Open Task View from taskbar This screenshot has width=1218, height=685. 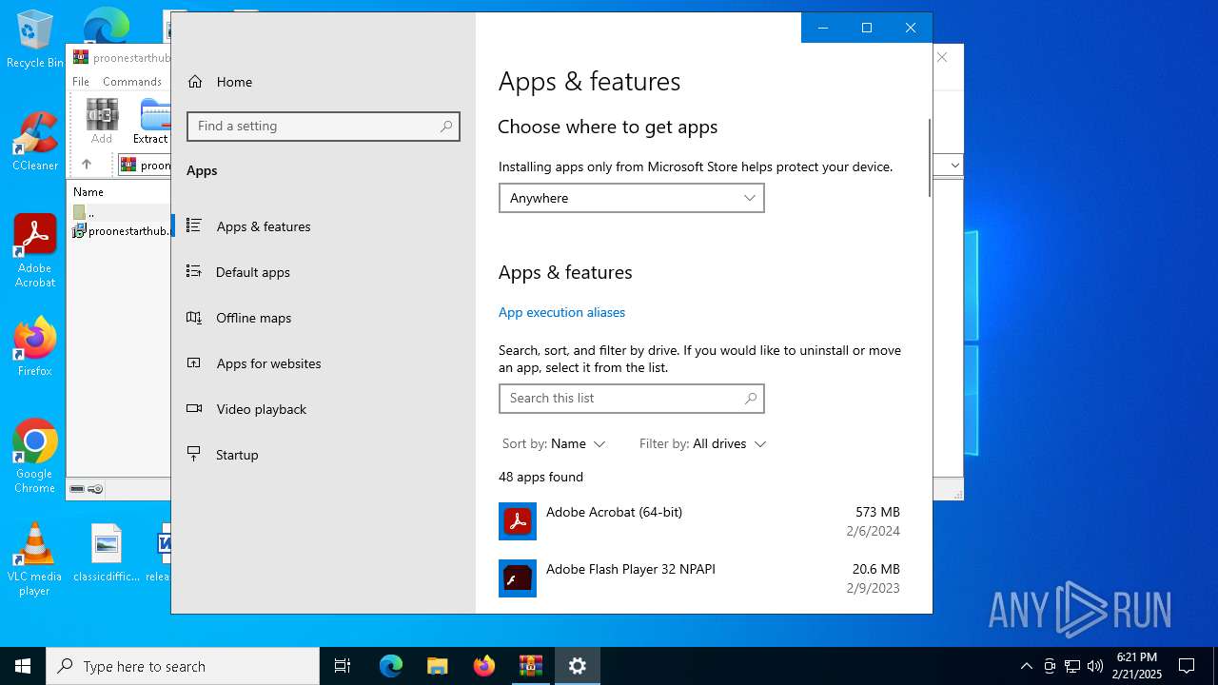coord(343,666)
